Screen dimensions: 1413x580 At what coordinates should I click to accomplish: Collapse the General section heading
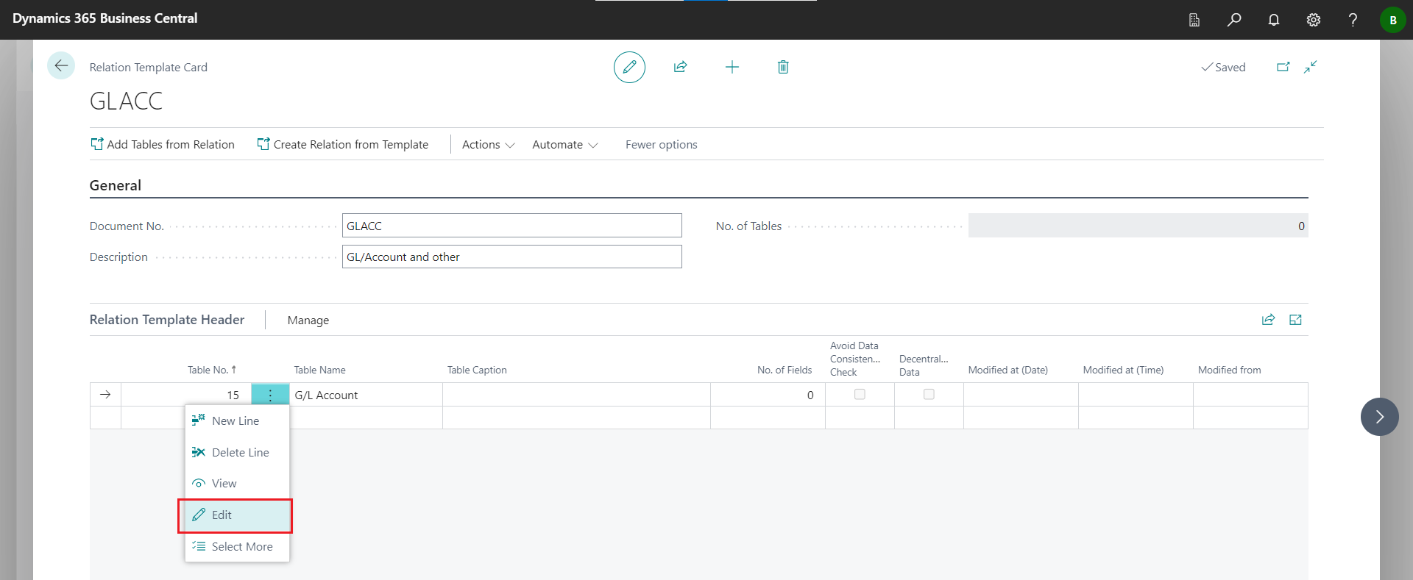tap(116, 186)
